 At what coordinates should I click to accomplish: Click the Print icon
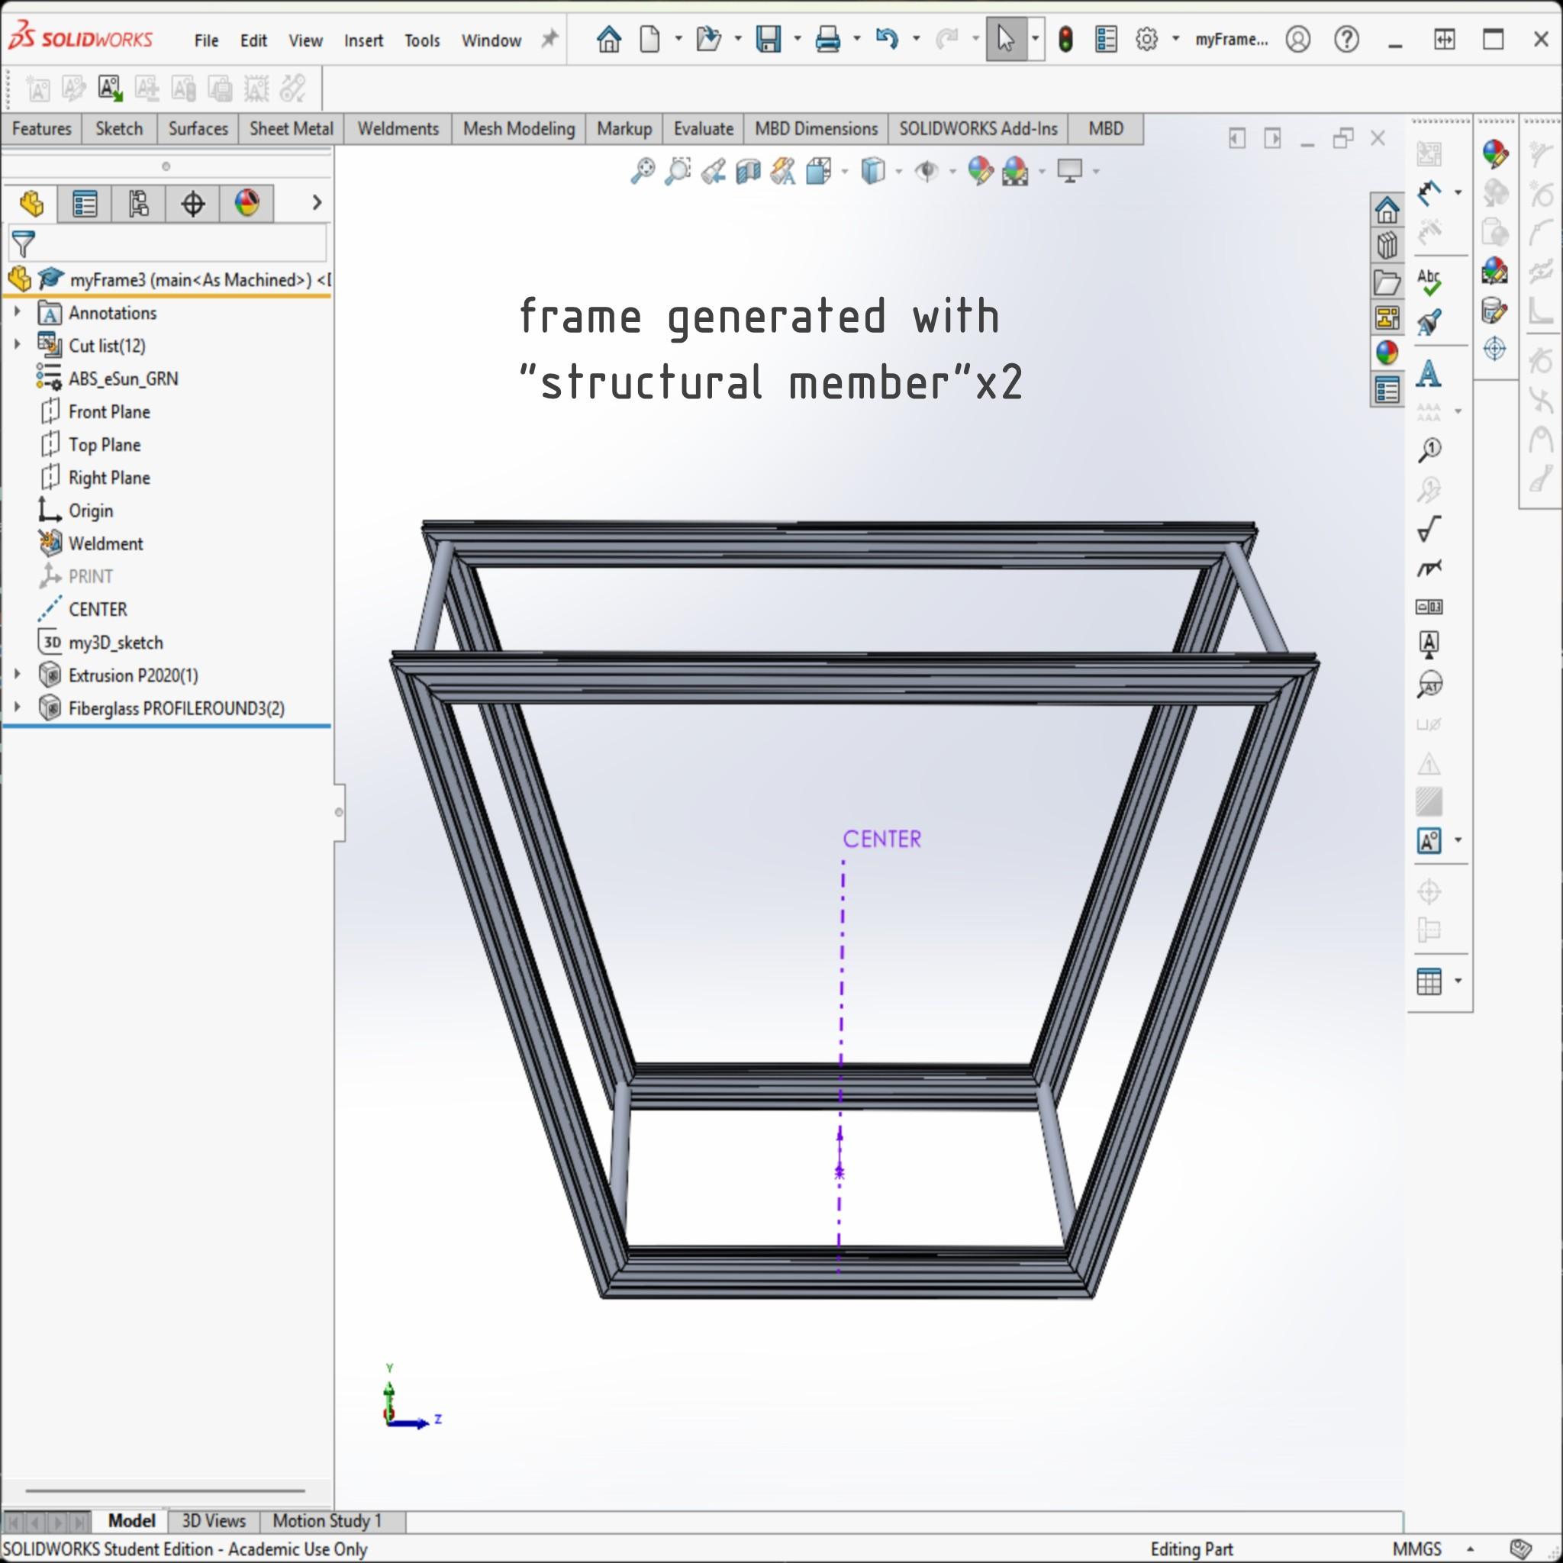coord(827,39)
